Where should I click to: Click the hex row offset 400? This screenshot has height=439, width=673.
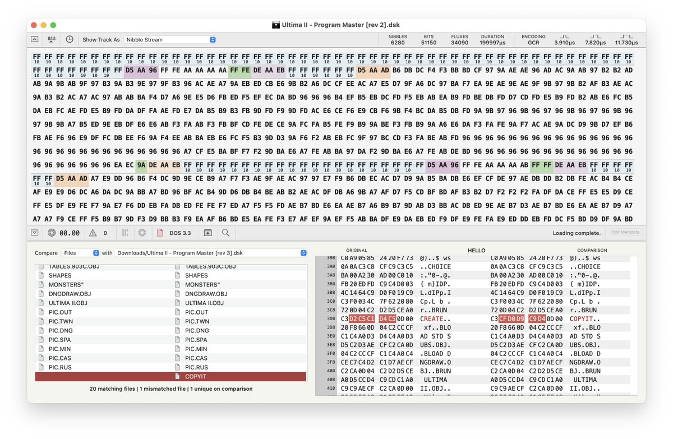[x=330, y=371]
